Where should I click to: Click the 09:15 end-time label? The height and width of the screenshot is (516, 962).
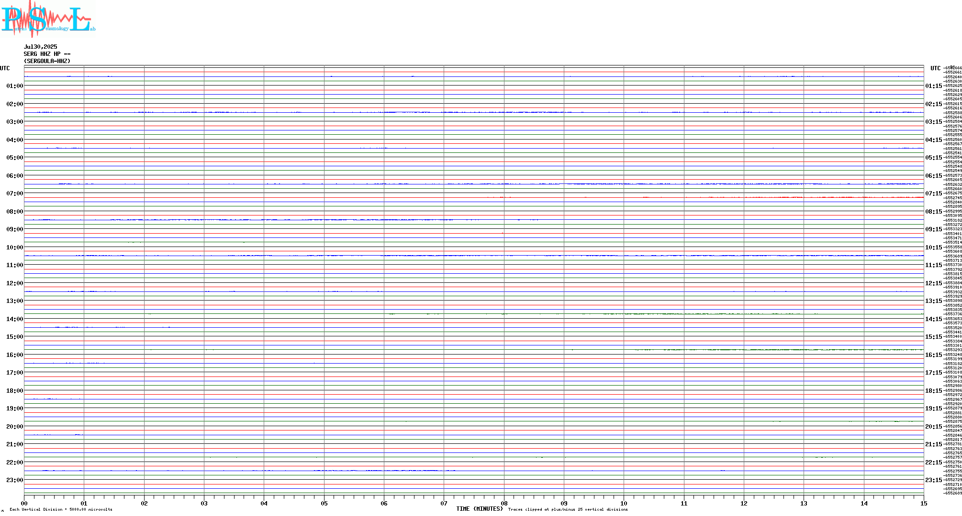click(934, 229)
